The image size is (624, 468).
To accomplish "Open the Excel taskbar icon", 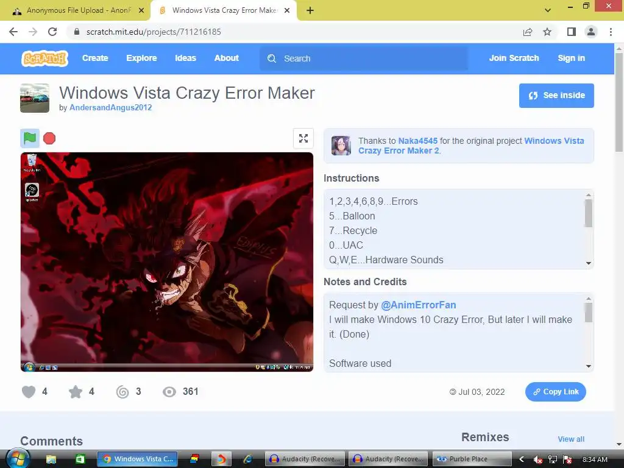I will 80,459.
